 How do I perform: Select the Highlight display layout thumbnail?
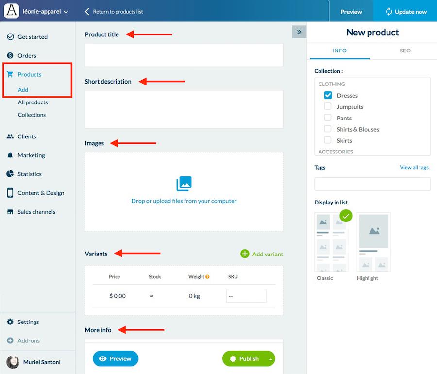(373, 242)
